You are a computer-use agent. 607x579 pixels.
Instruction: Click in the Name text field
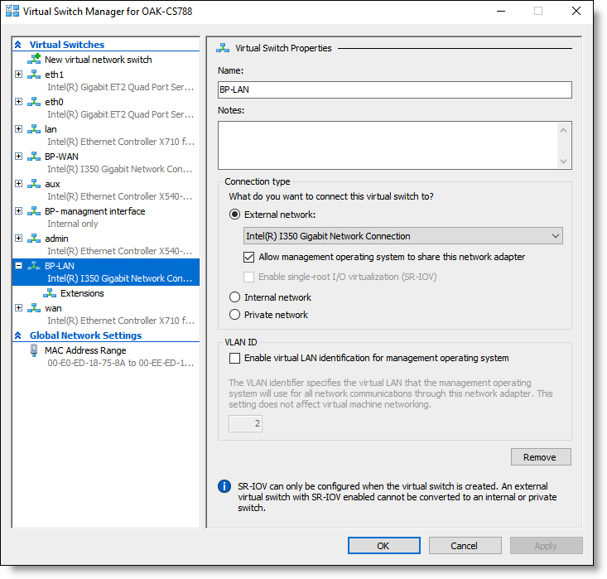(394, 89)
